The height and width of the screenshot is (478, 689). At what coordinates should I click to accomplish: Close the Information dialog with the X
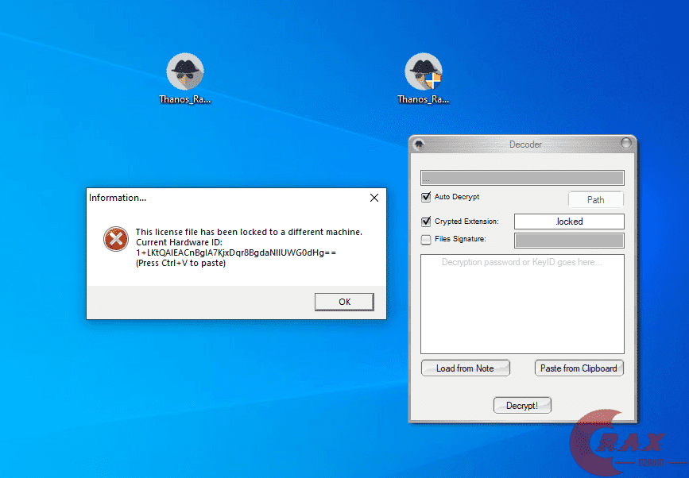coord(374,198)
